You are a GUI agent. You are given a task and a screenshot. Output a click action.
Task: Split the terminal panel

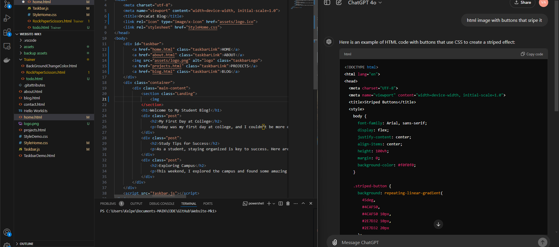tap(281, 204)
